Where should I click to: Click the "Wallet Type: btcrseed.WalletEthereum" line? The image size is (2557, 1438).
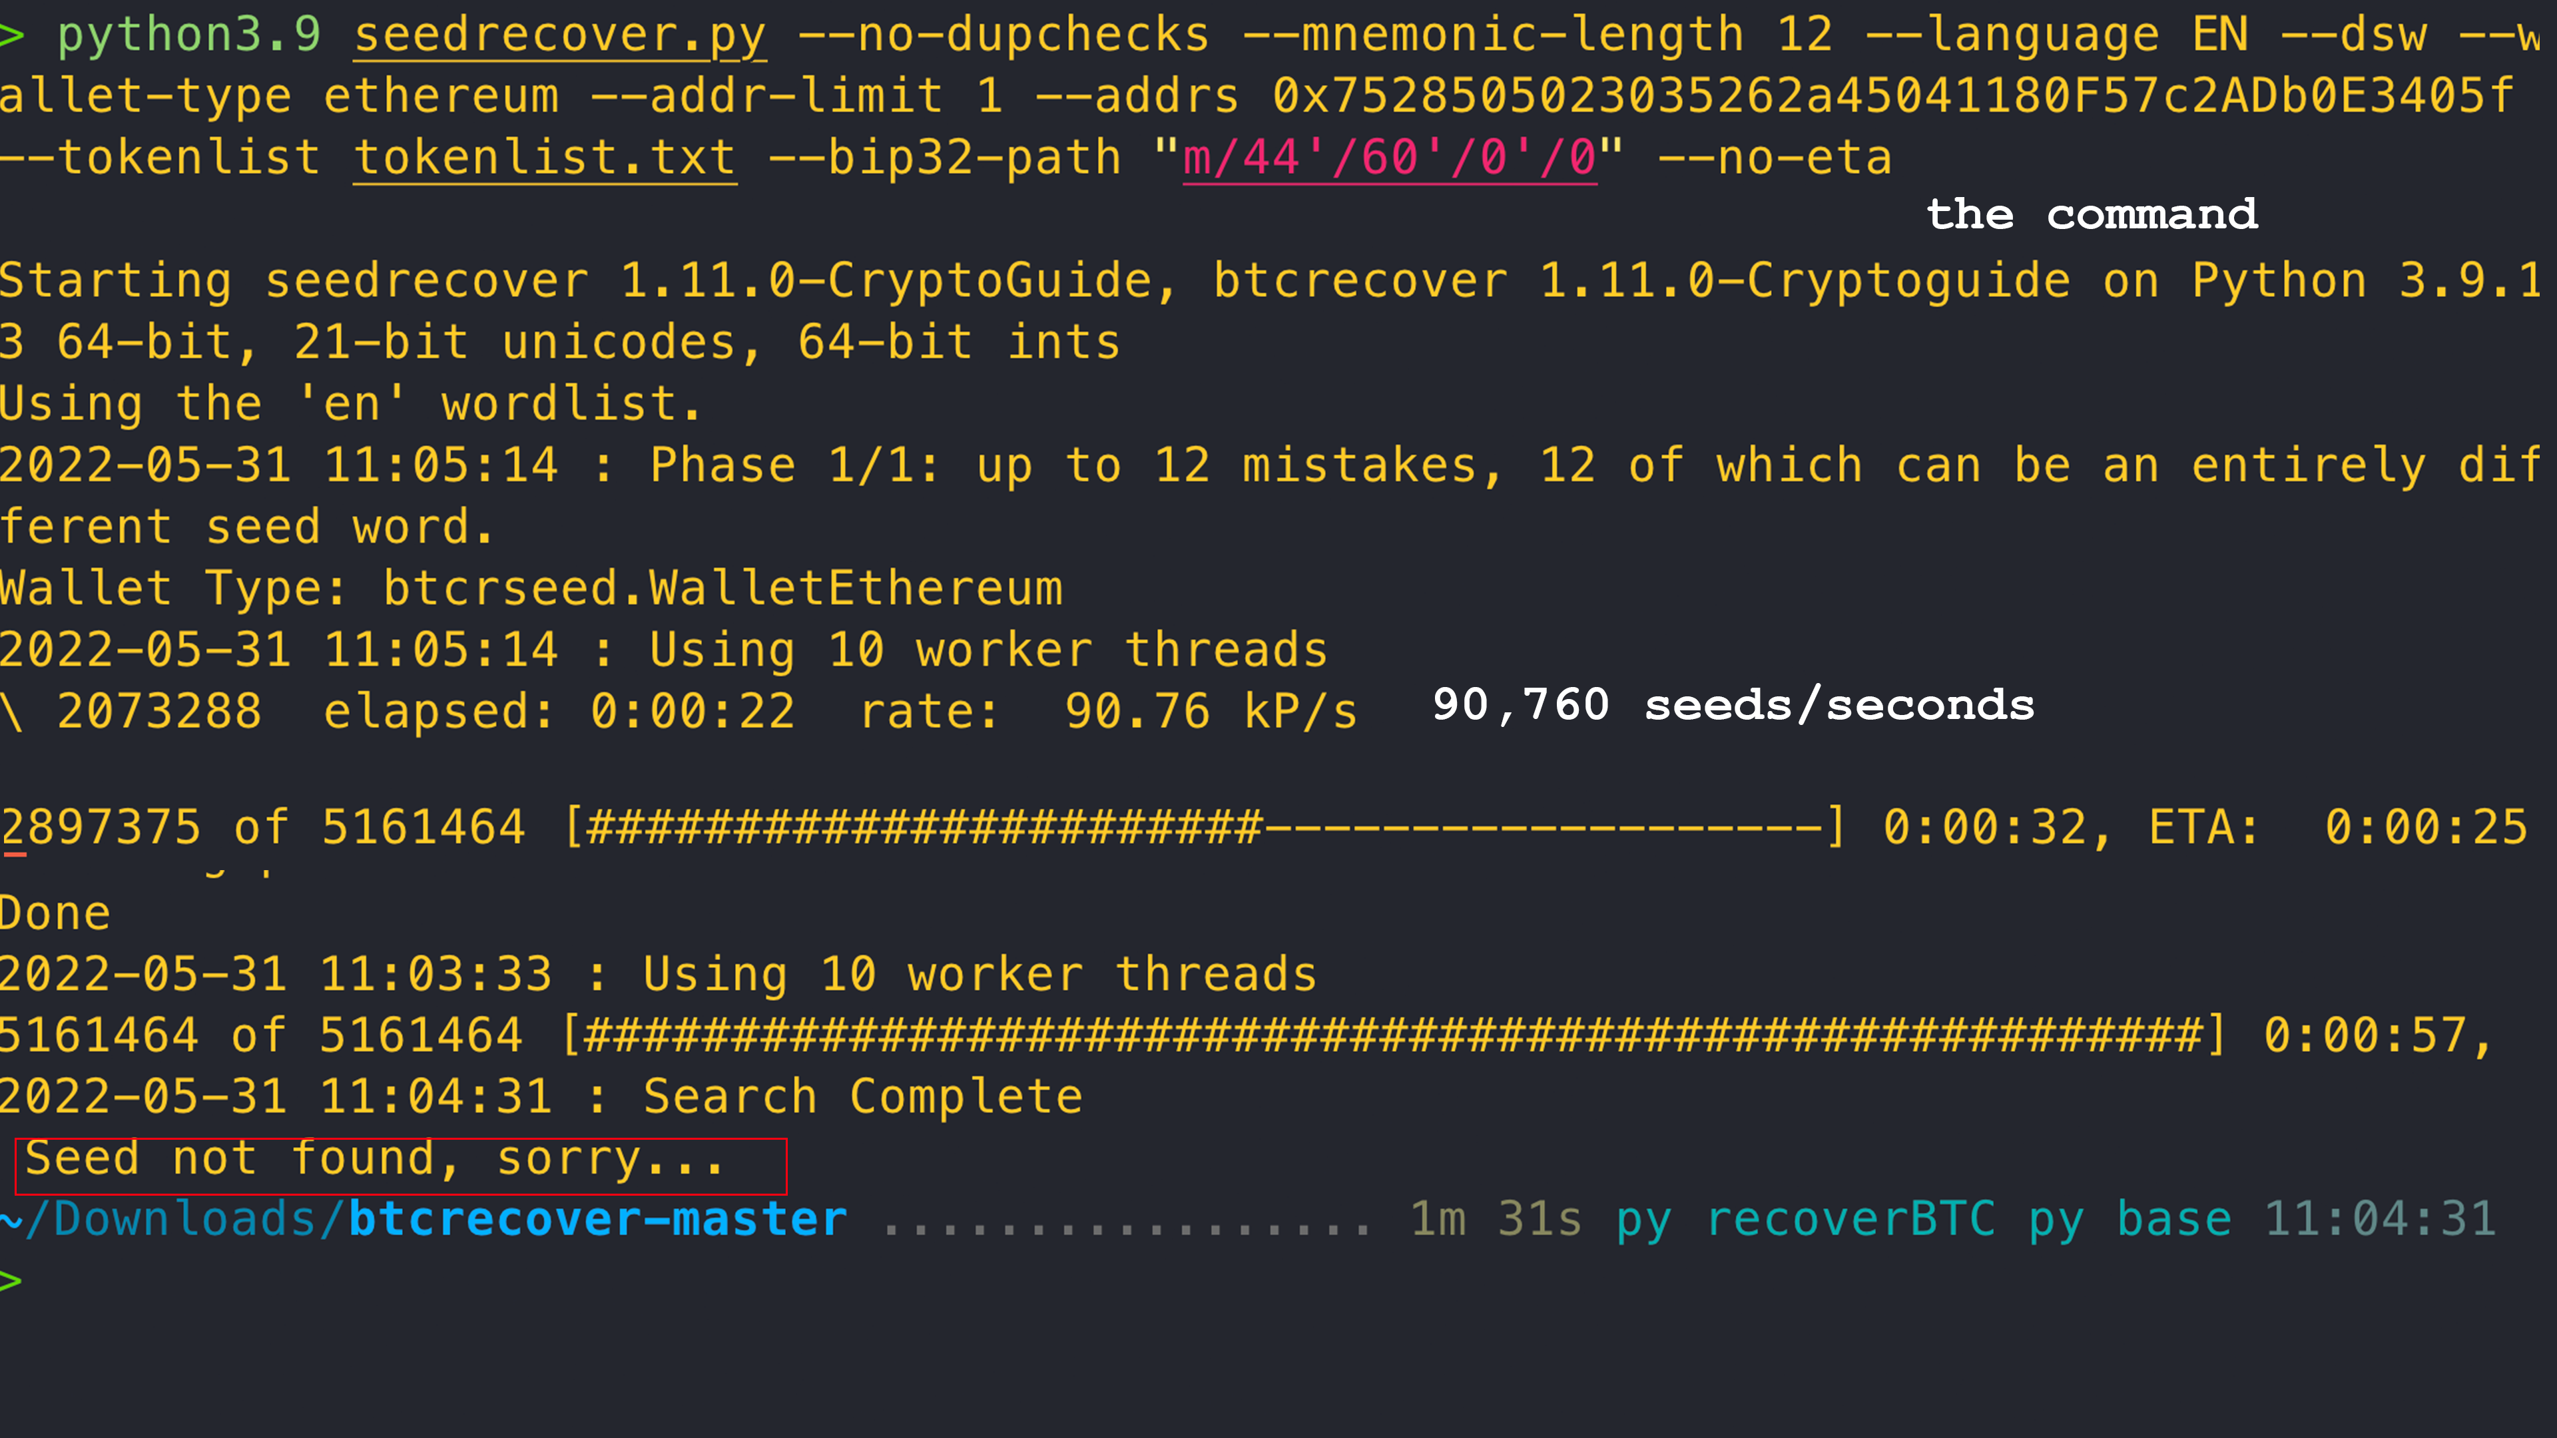[531, 589]
